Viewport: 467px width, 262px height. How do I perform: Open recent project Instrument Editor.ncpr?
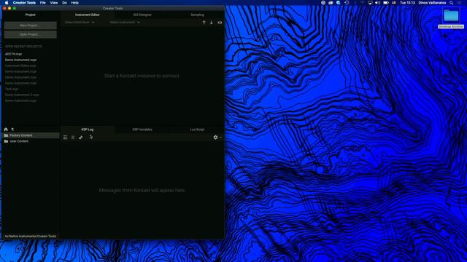(20, 65)
